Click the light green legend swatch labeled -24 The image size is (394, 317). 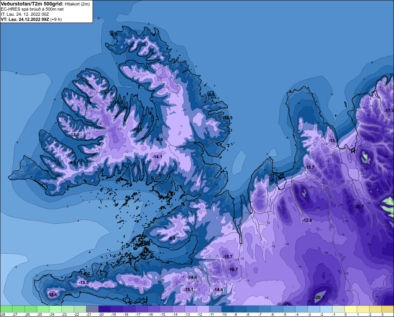[55, 309]
